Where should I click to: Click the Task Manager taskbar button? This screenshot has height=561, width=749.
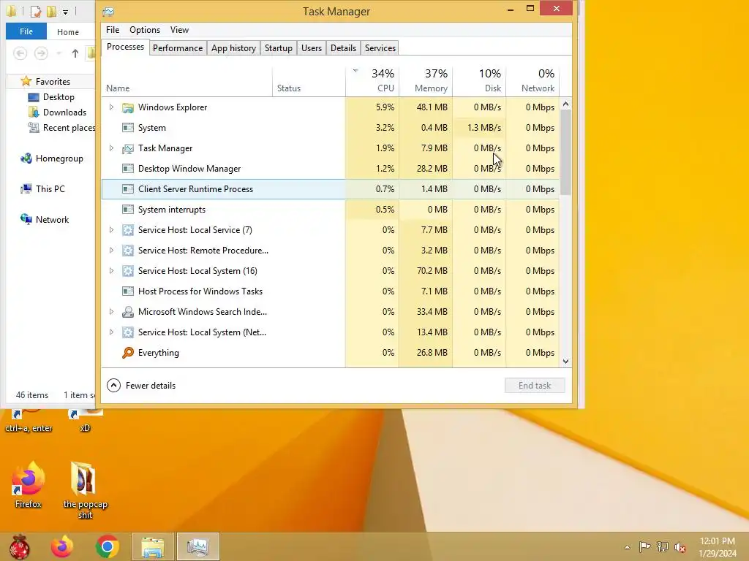pos(197,546)
